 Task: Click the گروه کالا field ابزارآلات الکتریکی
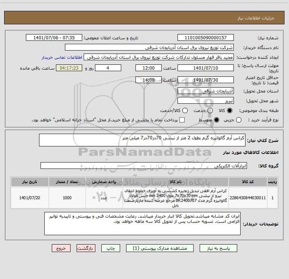coord(144,166)
